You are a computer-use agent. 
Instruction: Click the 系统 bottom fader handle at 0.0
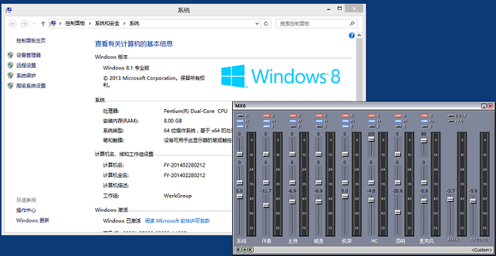240,196
